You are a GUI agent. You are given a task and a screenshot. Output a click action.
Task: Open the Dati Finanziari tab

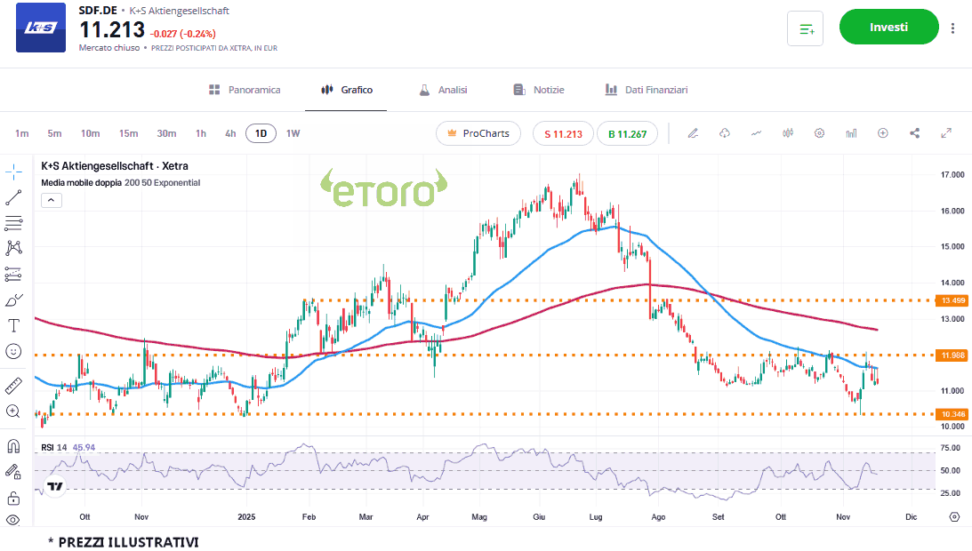[x=647, y=90]
